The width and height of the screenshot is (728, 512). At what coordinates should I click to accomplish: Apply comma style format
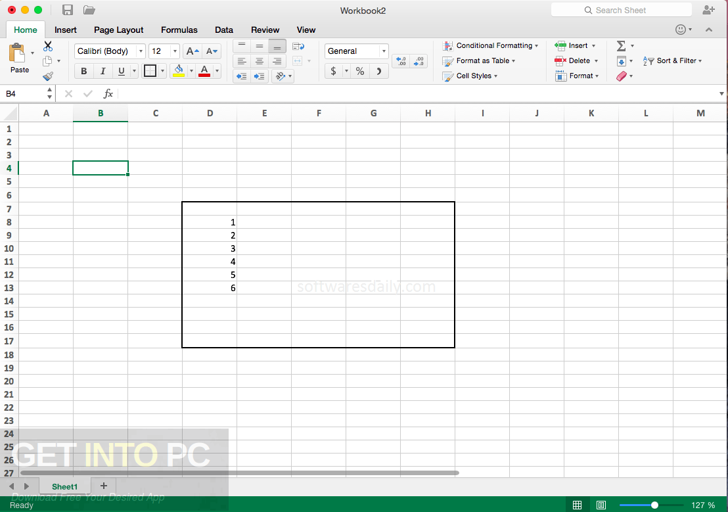click(x=378, y=70)
